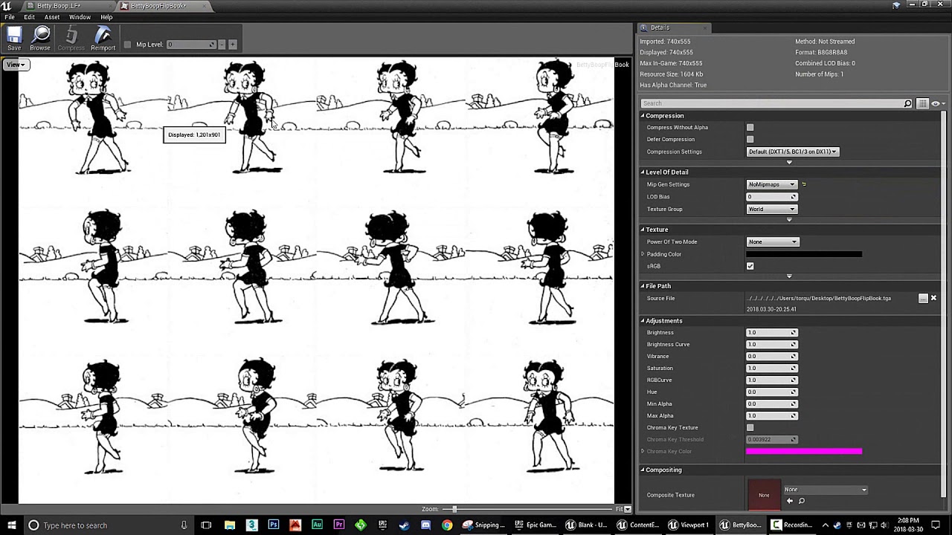Viewport: 952px width, 535px height.
Task: Open Steam from the taskbar
Action: pyautogui.click(x=404, y=525)
